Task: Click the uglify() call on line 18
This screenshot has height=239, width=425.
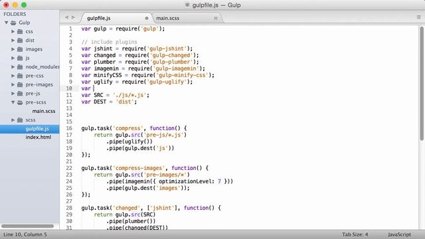Action: 137,141
